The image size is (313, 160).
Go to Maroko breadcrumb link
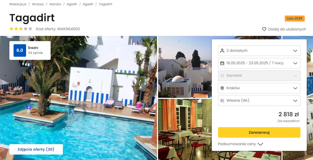55,4
